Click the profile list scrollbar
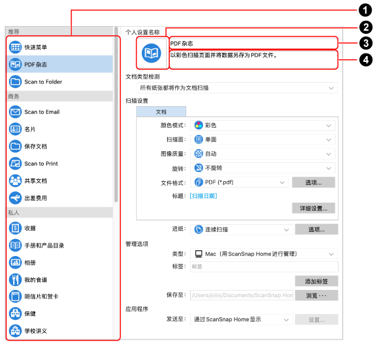Image resolution: width=375 pixels, height=344 pixels. coord(116,115)
